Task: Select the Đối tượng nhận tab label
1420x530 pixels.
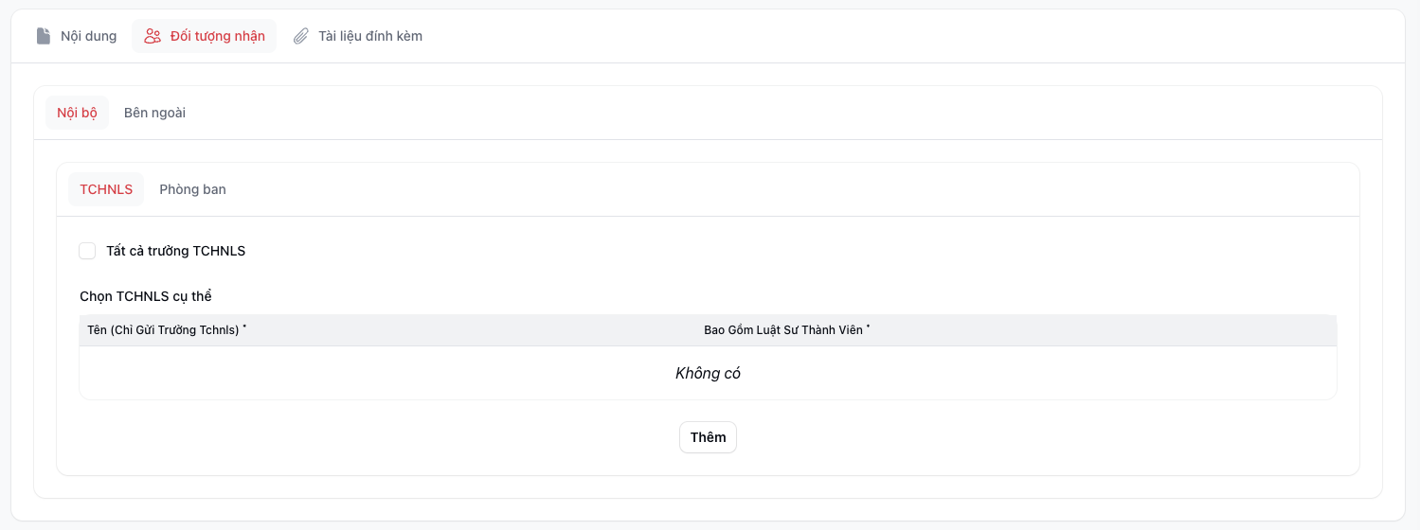Action: (x=217, y=36)
